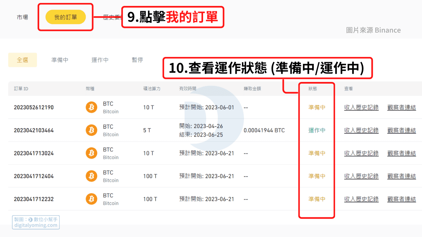Click 100 T hashrate of order 2023041712404
This screenshot has width=422, height=237.
pos(150,176)
